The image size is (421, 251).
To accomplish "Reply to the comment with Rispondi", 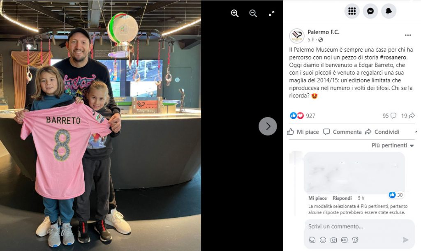I will point(342,198).
